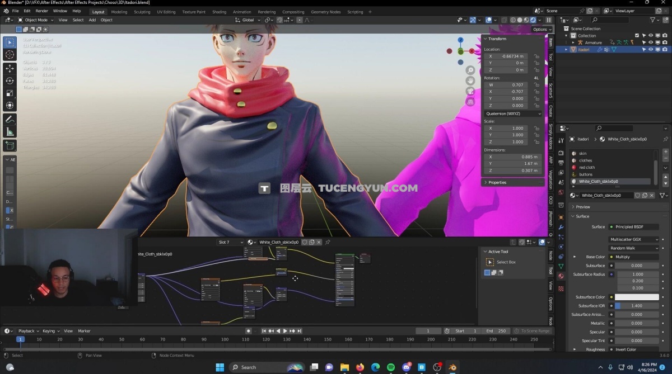Click the zoom viewport magnifier icon
Screen dimensions: 672x374
pyautogui.click(x=470, y=70)
